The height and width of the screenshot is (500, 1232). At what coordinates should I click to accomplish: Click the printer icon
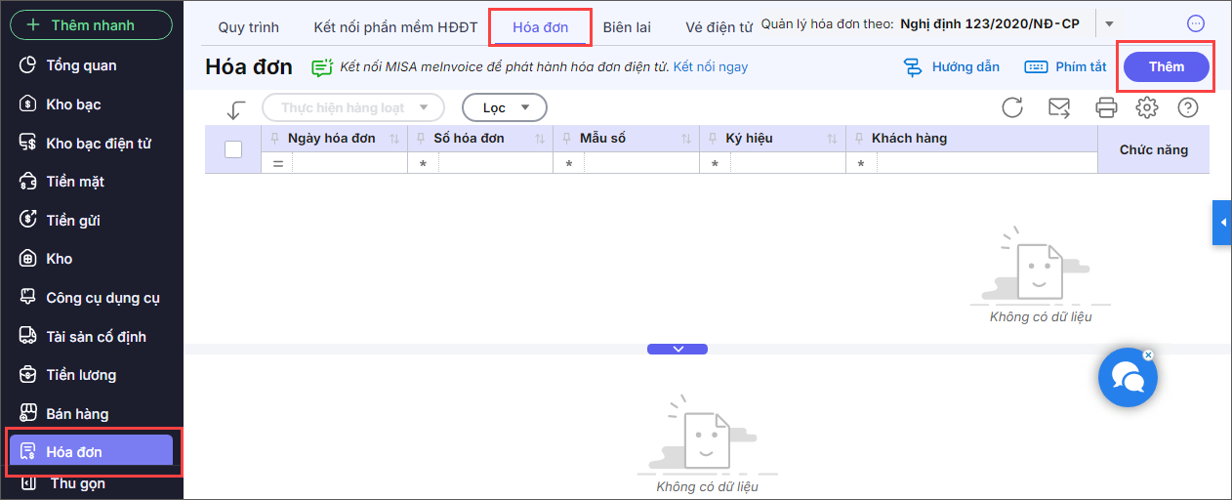pyautogui.click(x=1106, y=107)
